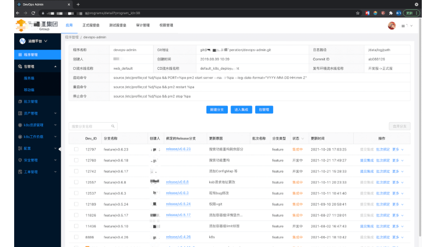Click the 运维平台 round logo icon

click(22, 41)
